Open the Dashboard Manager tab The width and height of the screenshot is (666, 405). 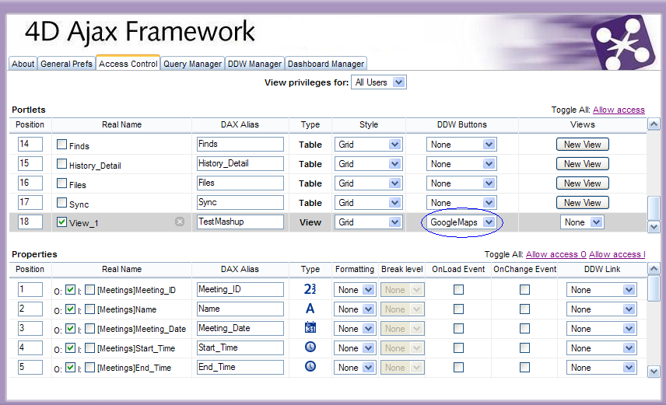(326, 64)
